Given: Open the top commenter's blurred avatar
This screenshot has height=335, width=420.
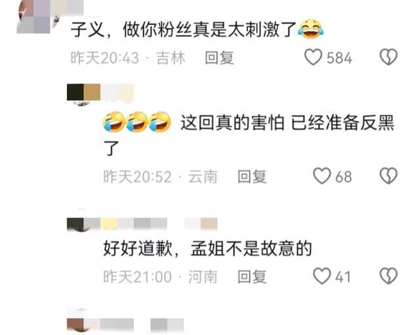Looking at the screenshot, I should tap(39, 16).
